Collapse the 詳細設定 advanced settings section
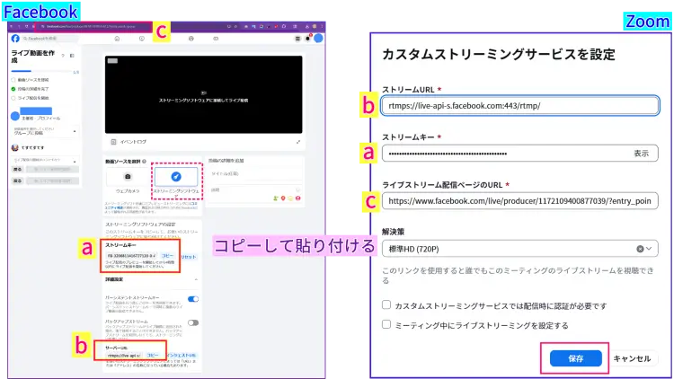Viewport: 674px width, 379px height. coord(196,279)
